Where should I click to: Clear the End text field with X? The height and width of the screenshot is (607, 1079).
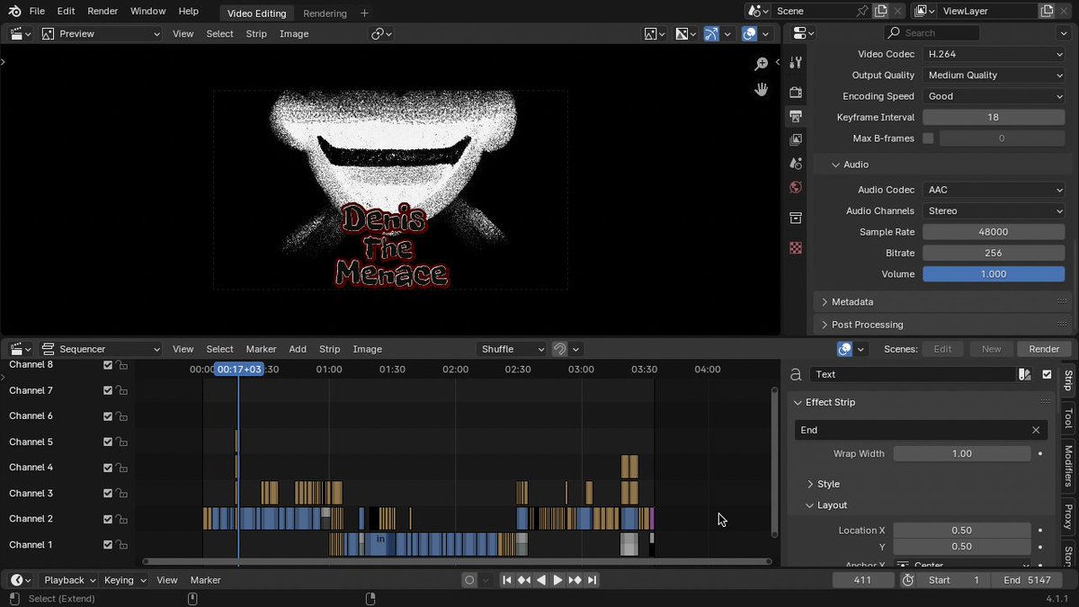[x=1036, y=430]
